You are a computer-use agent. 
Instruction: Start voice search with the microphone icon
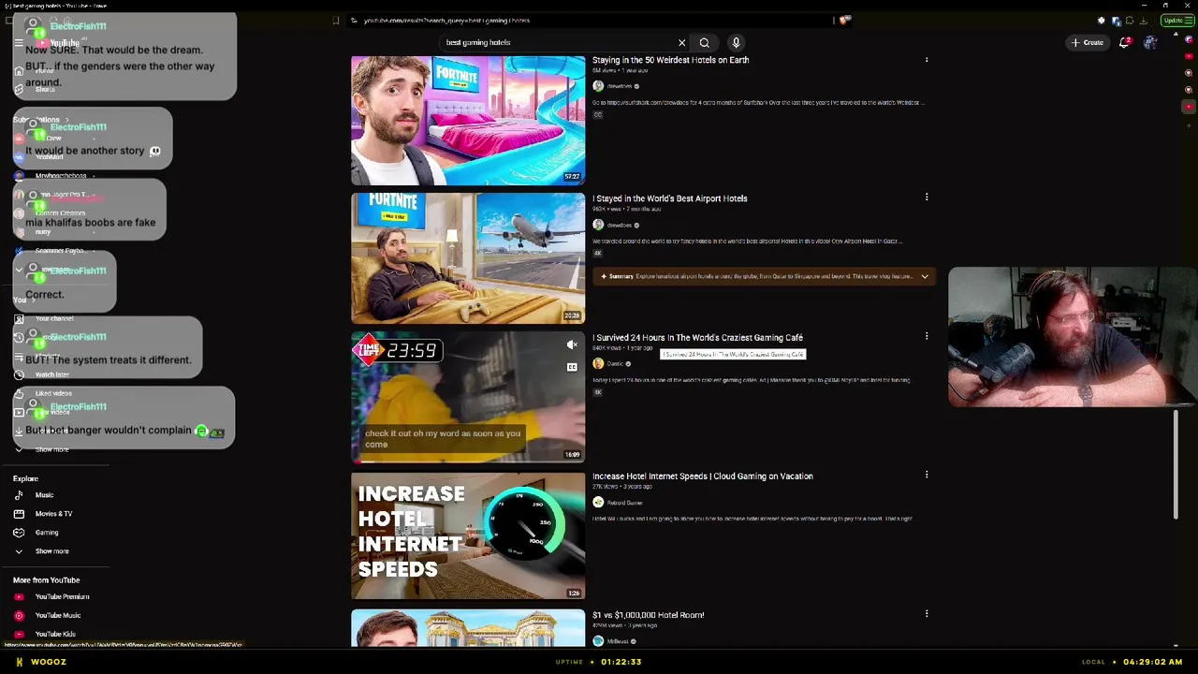(x=736, y=42)
